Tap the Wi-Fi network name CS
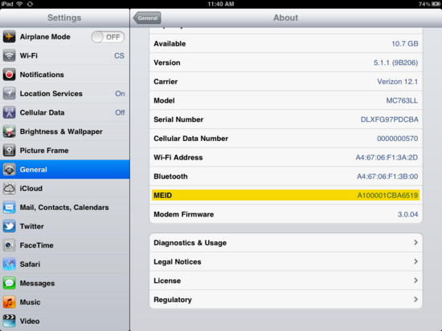 (119, 55)
